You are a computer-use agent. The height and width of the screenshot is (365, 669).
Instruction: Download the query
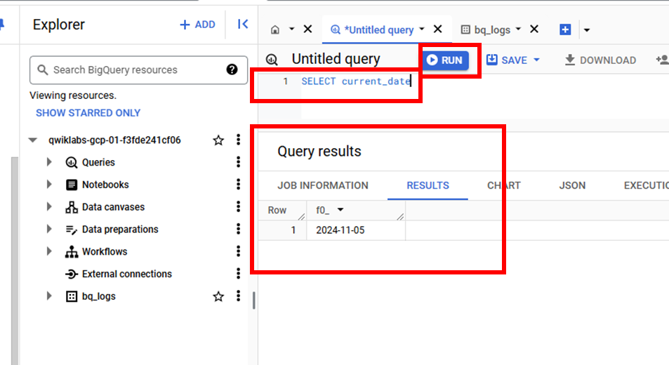point(600,60)
